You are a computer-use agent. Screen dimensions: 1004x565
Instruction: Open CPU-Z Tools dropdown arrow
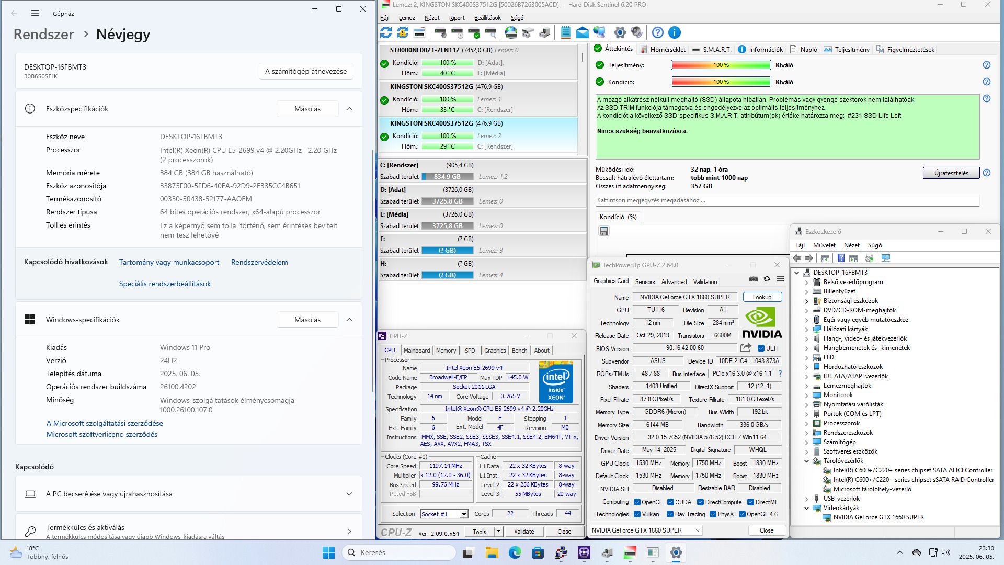pos(498,532)
